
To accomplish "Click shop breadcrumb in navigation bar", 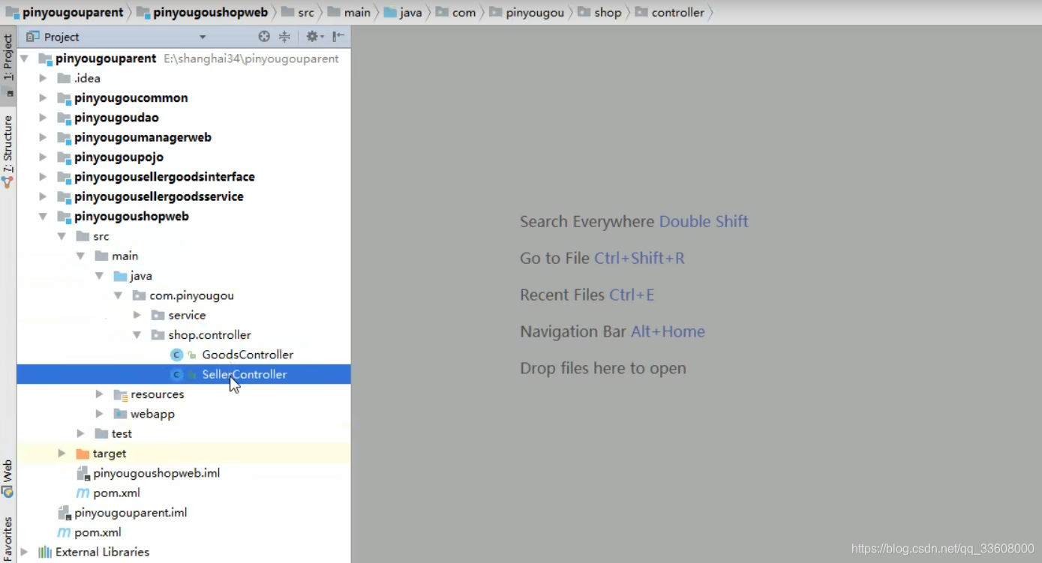I will tap(599, 12).
